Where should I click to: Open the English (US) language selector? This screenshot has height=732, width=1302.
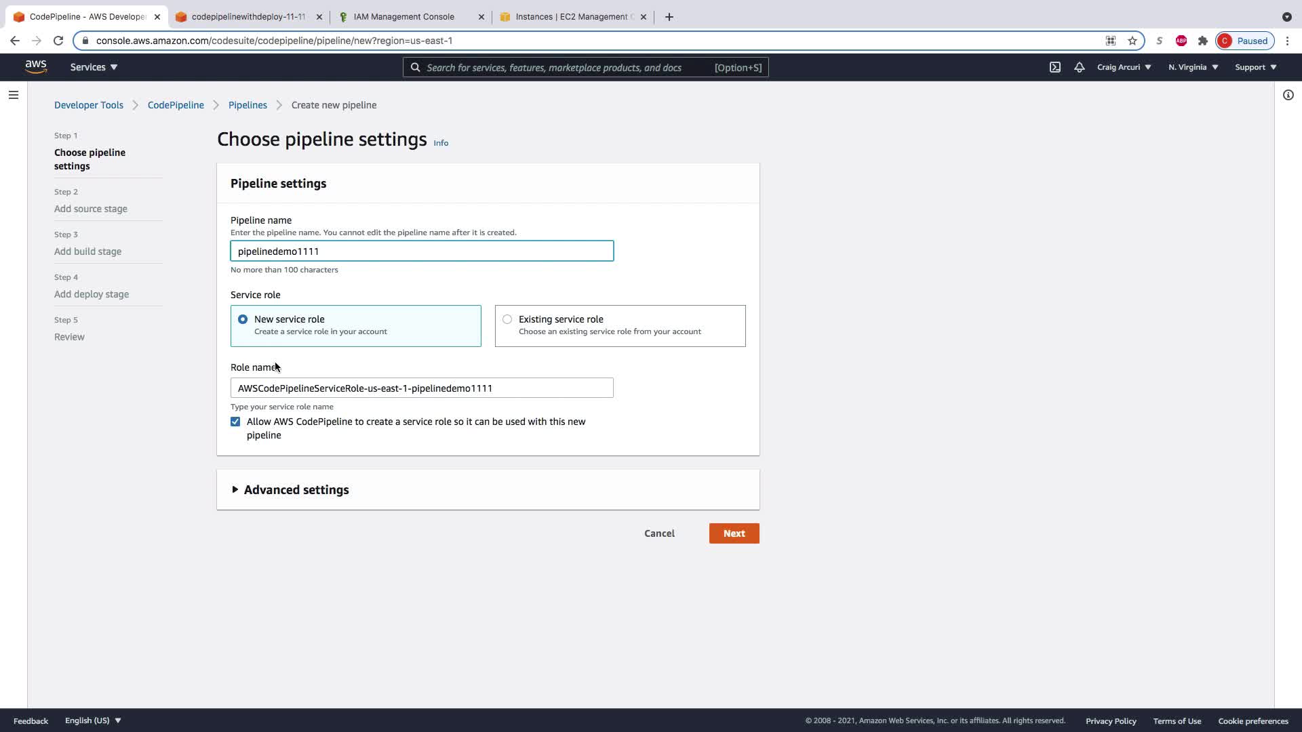(93, 720)
